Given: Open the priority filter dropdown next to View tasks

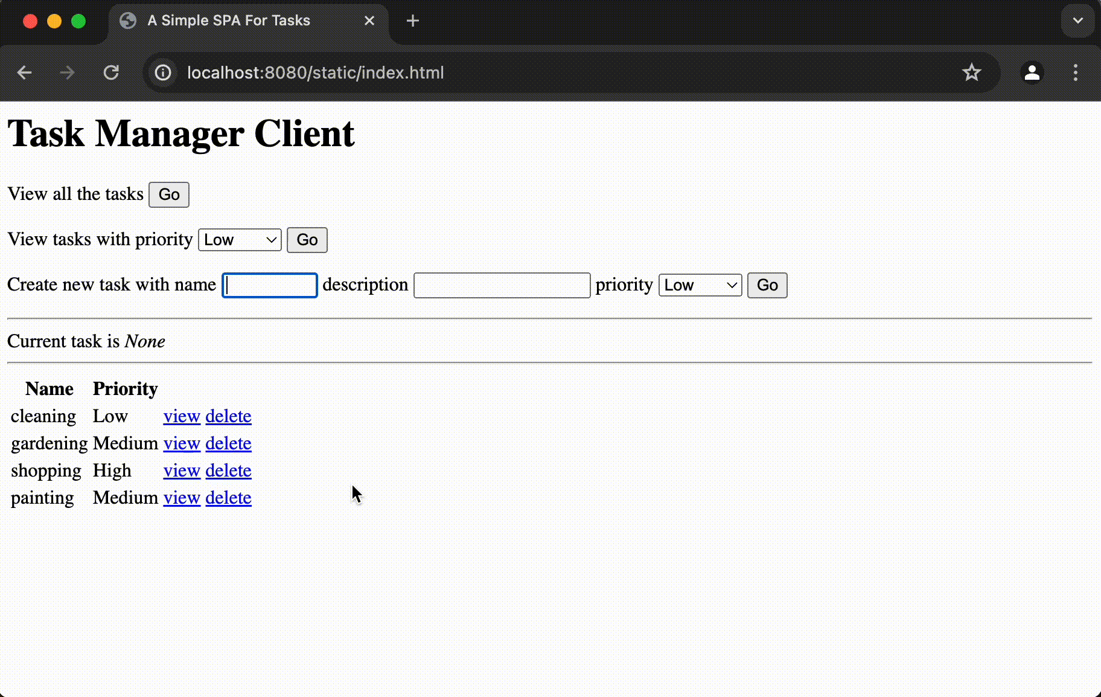Looking at the screenshot, I should pyautogui.click(x=239, y=240).
